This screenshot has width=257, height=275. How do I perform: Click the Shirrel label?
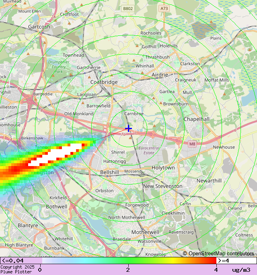[x=118, y=152]
